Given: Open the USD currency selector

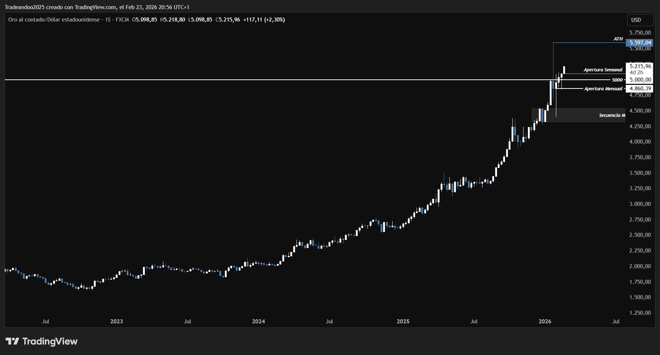Looking at the screenshot, I should 640,20.
